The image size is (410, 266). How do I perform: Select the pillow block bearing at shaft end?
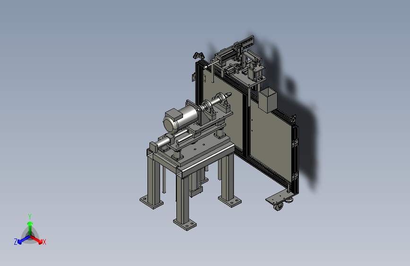point(223,102)
